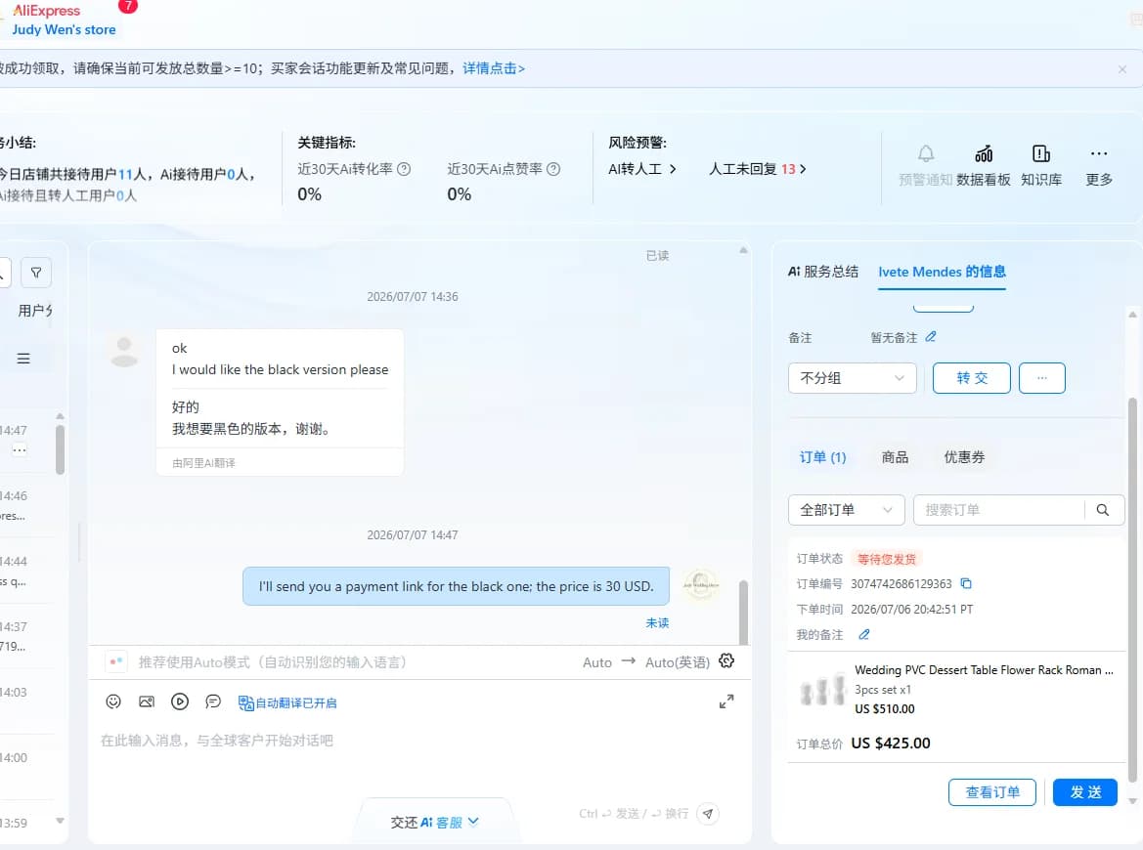Screen dimensions: 1143x850
Task: Open the emoji picker in message toolbar
Action: [113, 701]
